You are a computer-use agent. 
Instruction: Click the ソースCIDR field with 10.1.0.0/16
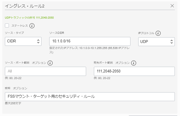(x=90, y=42)
